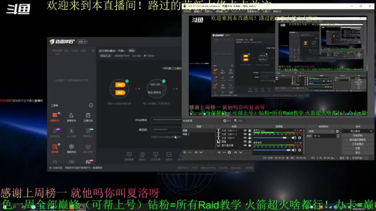Viewport: 376px width, 211px height.
Task: Add a new scene in OBS
Action: tap(185, 152)
